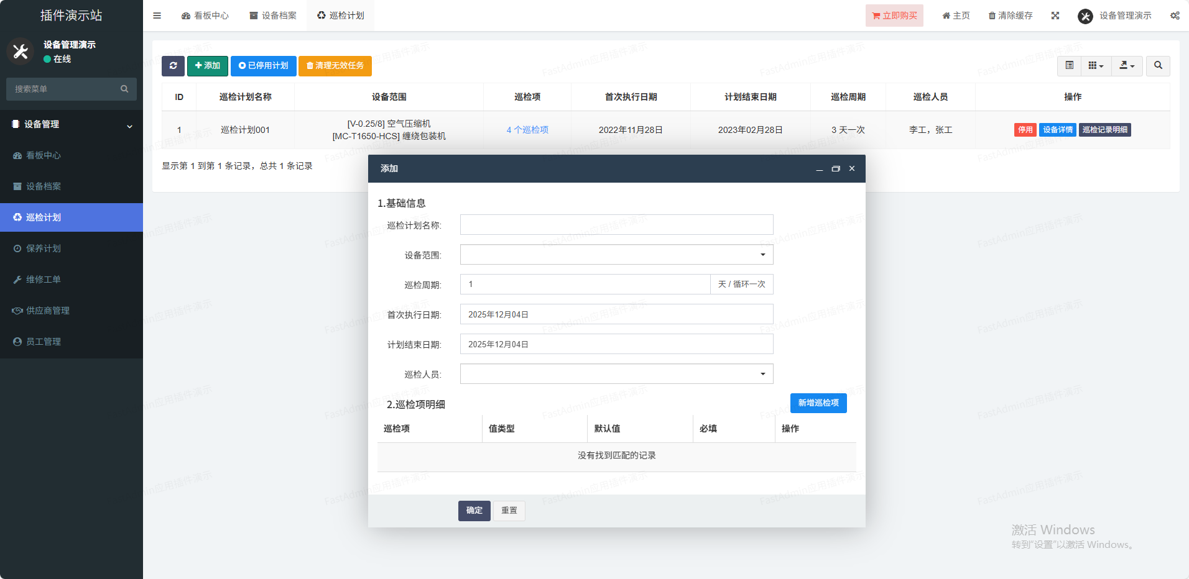Open the 4 个巡检项 link
The width and height of the screenshot is (1189, 579).
[527, 130]
